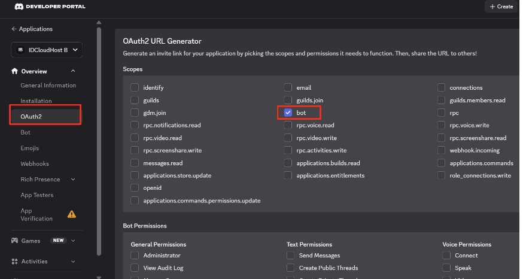
Task: Click the OAuth2 URL Generator heading
Action: click(162, 41)
